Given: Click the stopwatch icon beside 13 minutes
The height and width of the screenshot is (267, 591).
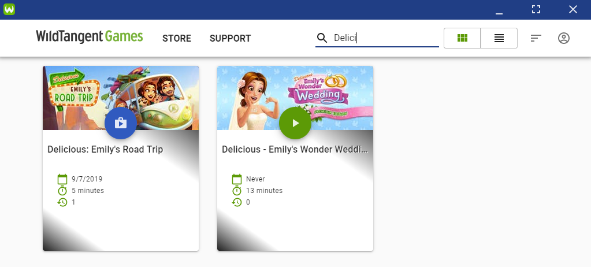Looking at the screenshot, I should point(237,191).
